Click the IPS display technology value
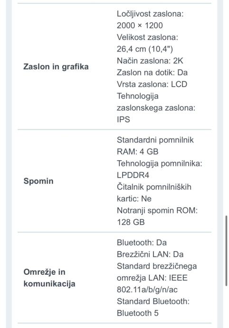Viewport: 229px width, 328px height. [124, 119]
